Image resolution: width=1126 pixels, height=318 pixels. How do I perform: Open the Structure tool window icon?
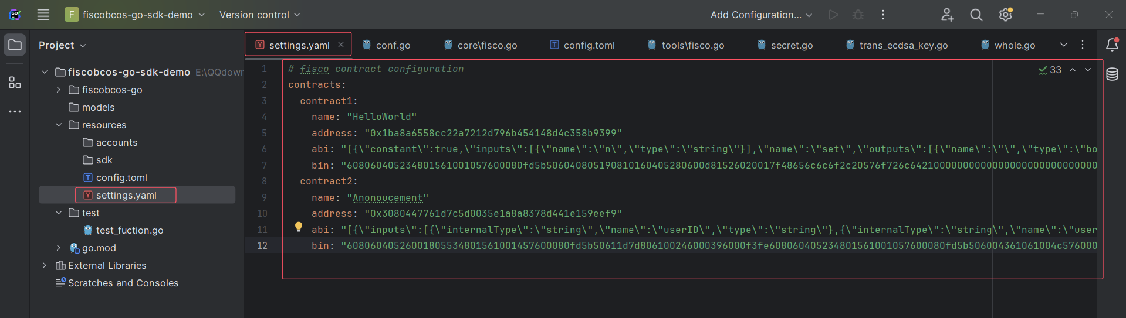click(x=15, y=83)
